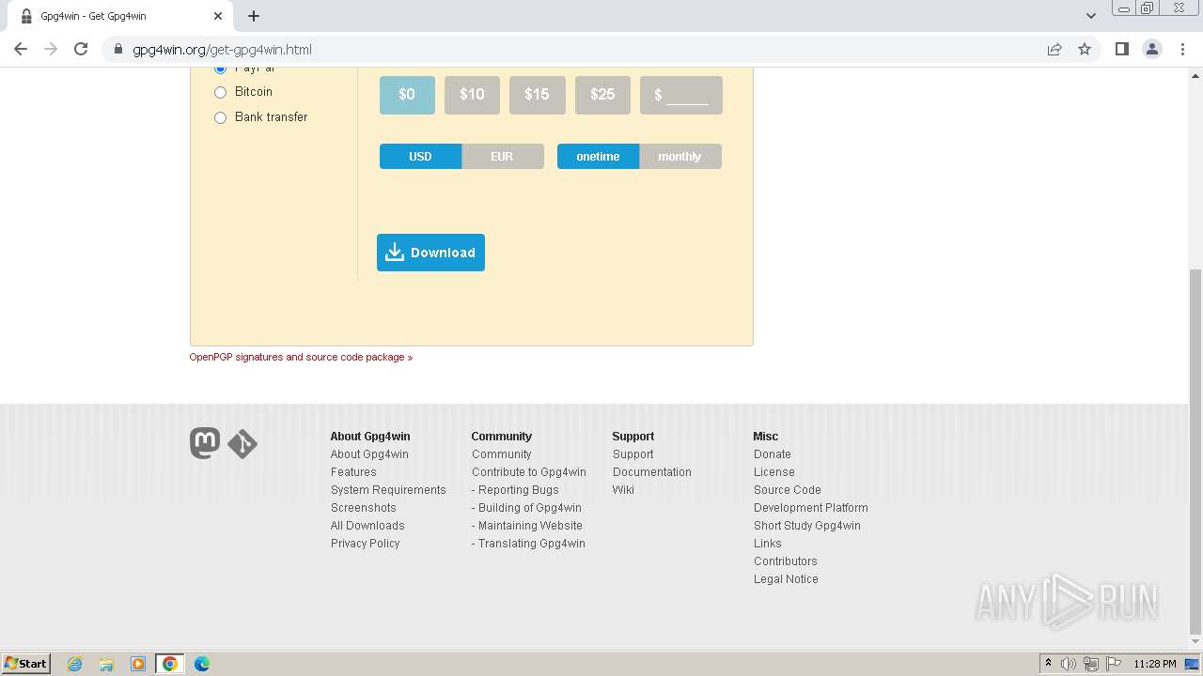Open the media player taskbar icon
The height and width of the screenshot is (676, 1203).
tap(138, 664)
